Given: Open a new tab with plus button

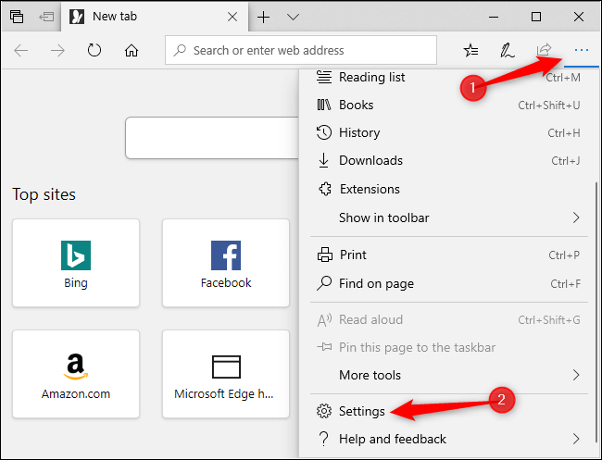Looking at the screenshot, I should click(x=263, y=18).
